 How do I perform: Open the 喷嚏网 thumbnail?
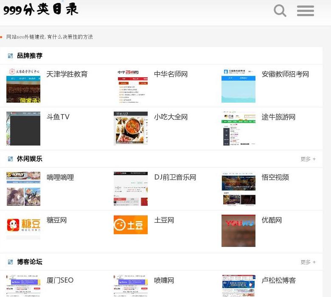131,286
